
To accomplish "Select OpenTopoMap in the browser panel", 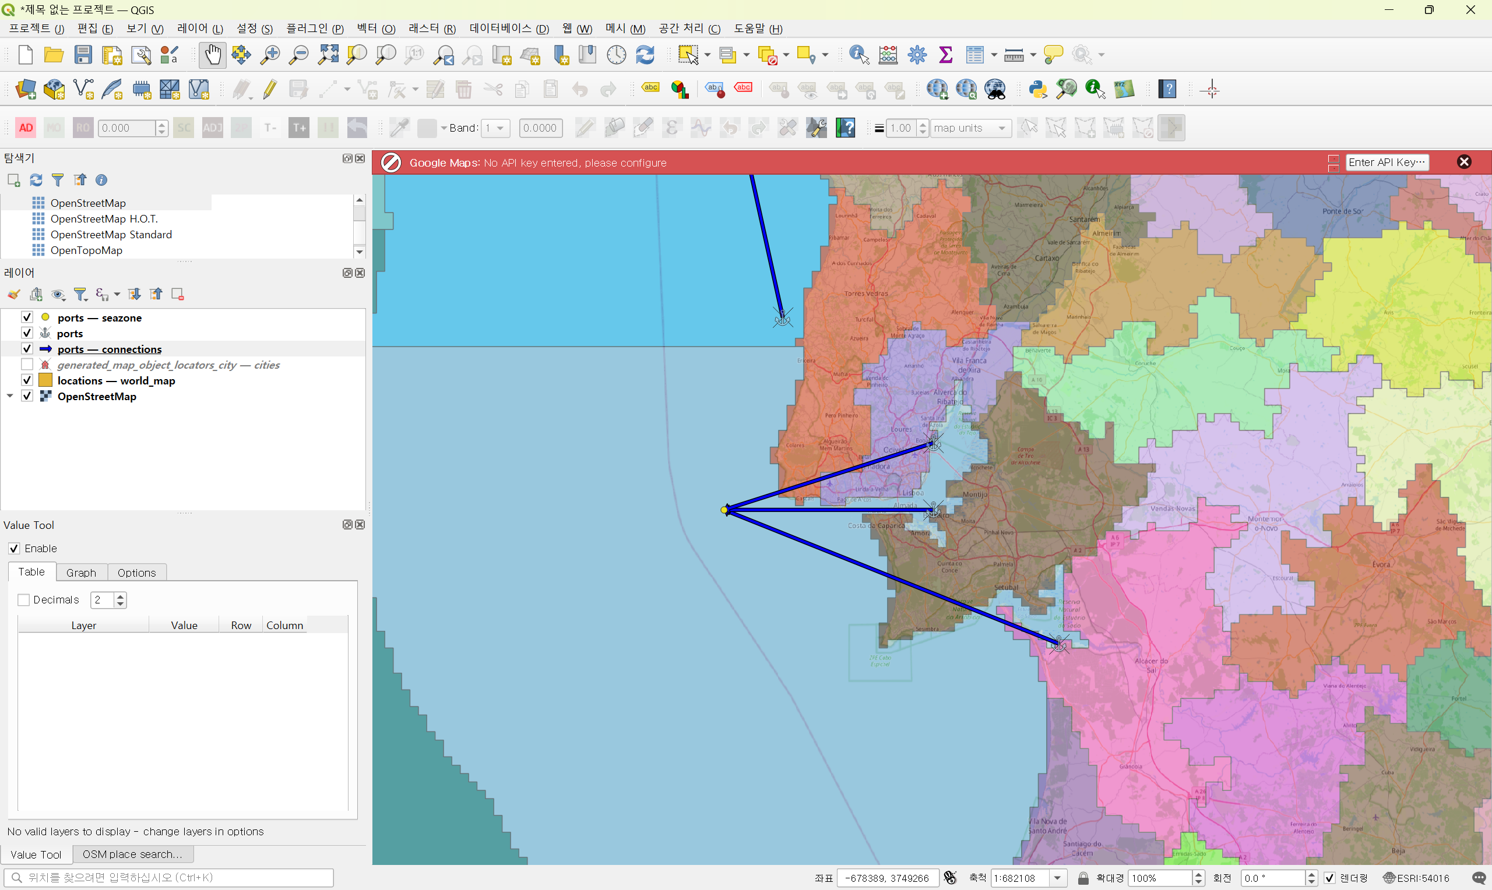I will [86, 250].
